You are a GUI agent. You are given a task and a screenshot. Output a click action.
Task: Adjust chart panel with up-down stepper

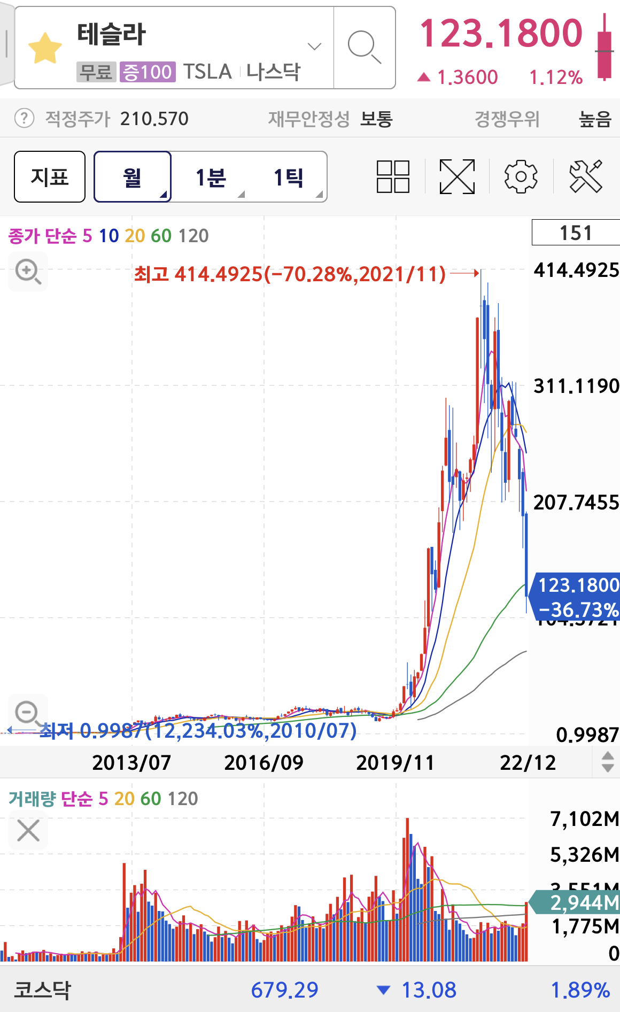point(607,762)
